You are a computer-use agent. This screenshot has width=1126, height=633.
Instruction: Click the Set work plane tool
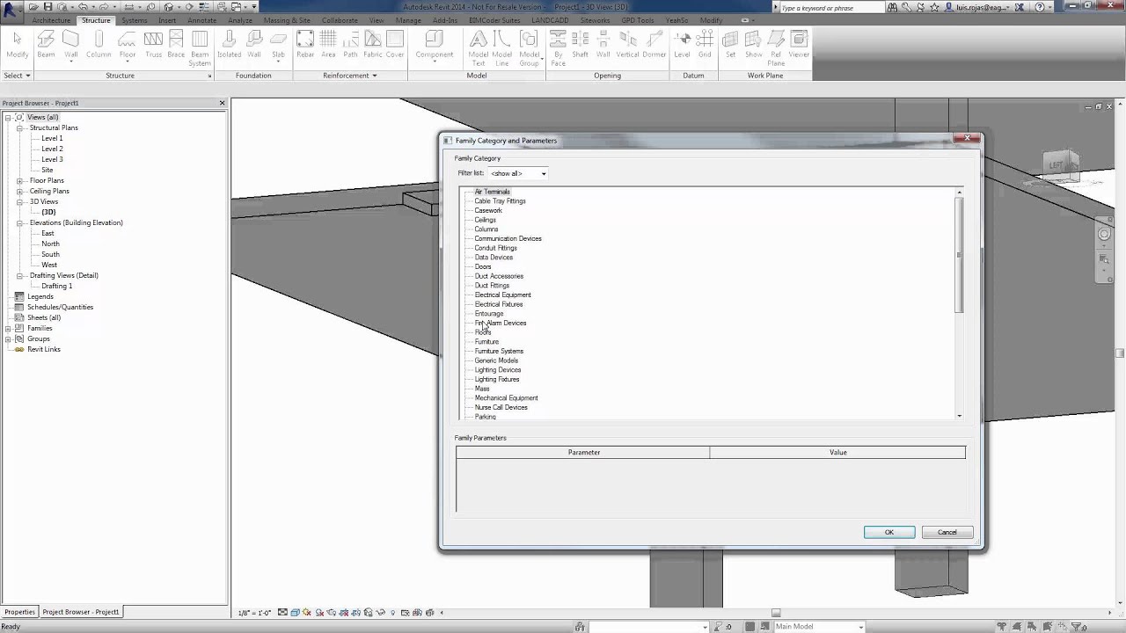(730, 45)
